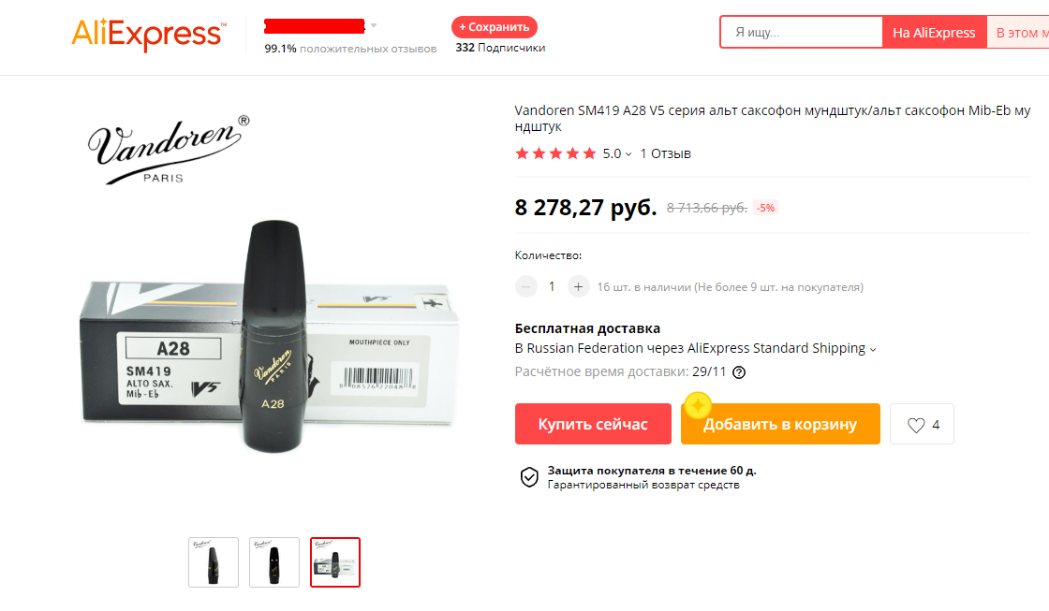The height and width of the screenshot is (611, 1049).
Task: Click the yellow coin badge icon
Action: pyautogui.click(x=698, y=405)
